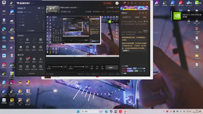Open the 弹幕点歌 feature
The height and width of the screenshot is (114, 203).
pyautogui.click(x=41, y=48)
